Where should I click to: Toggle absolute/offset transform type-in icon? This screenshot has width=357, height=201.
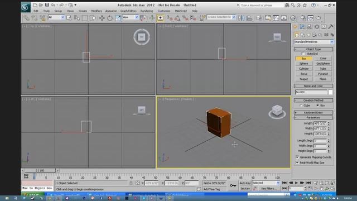tap(138, 183)
